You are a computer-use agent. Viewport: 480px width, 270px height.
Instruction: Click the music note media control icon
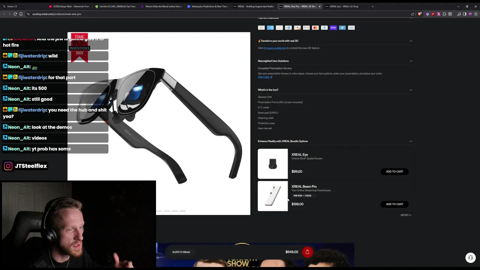[x=459, y=14]
